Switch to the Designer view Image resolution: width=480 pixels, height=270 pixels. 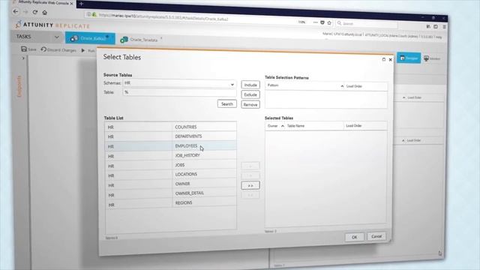click(x=409, y=58)
